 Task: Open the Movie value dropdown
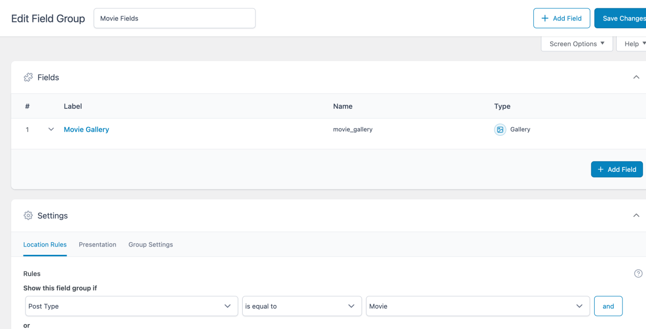tap(477, 306)
